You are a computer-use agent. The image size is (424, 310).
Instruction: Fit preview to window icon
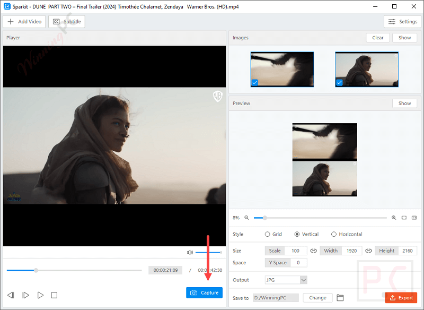point(404,218)
